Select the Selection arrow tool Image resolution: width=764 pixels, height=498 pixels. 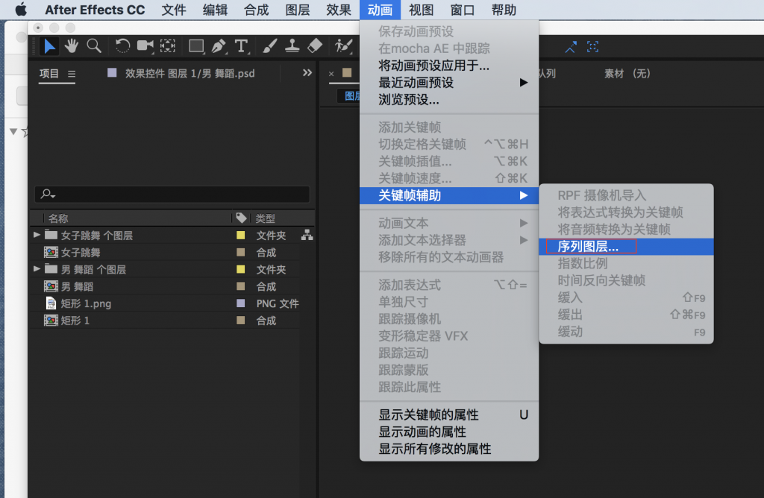50,46
